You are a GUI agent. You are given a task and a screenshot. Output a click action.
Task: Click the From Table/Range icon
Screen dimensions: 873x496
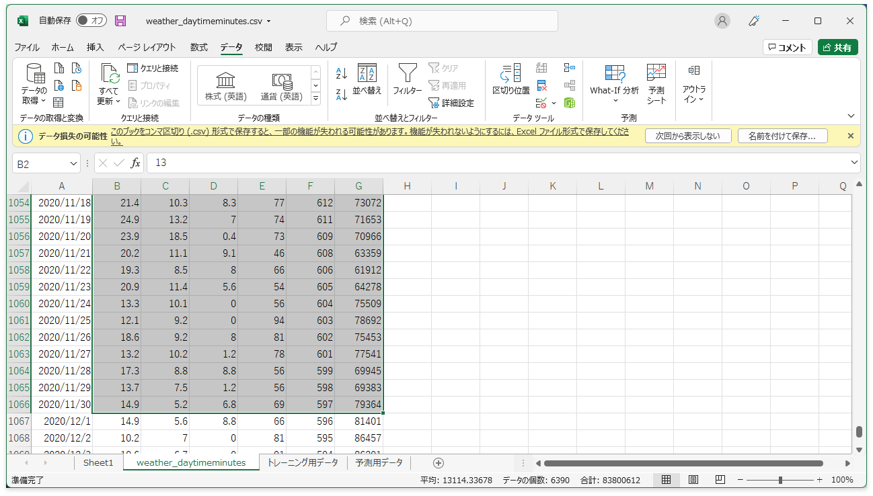tap(59, 102)
